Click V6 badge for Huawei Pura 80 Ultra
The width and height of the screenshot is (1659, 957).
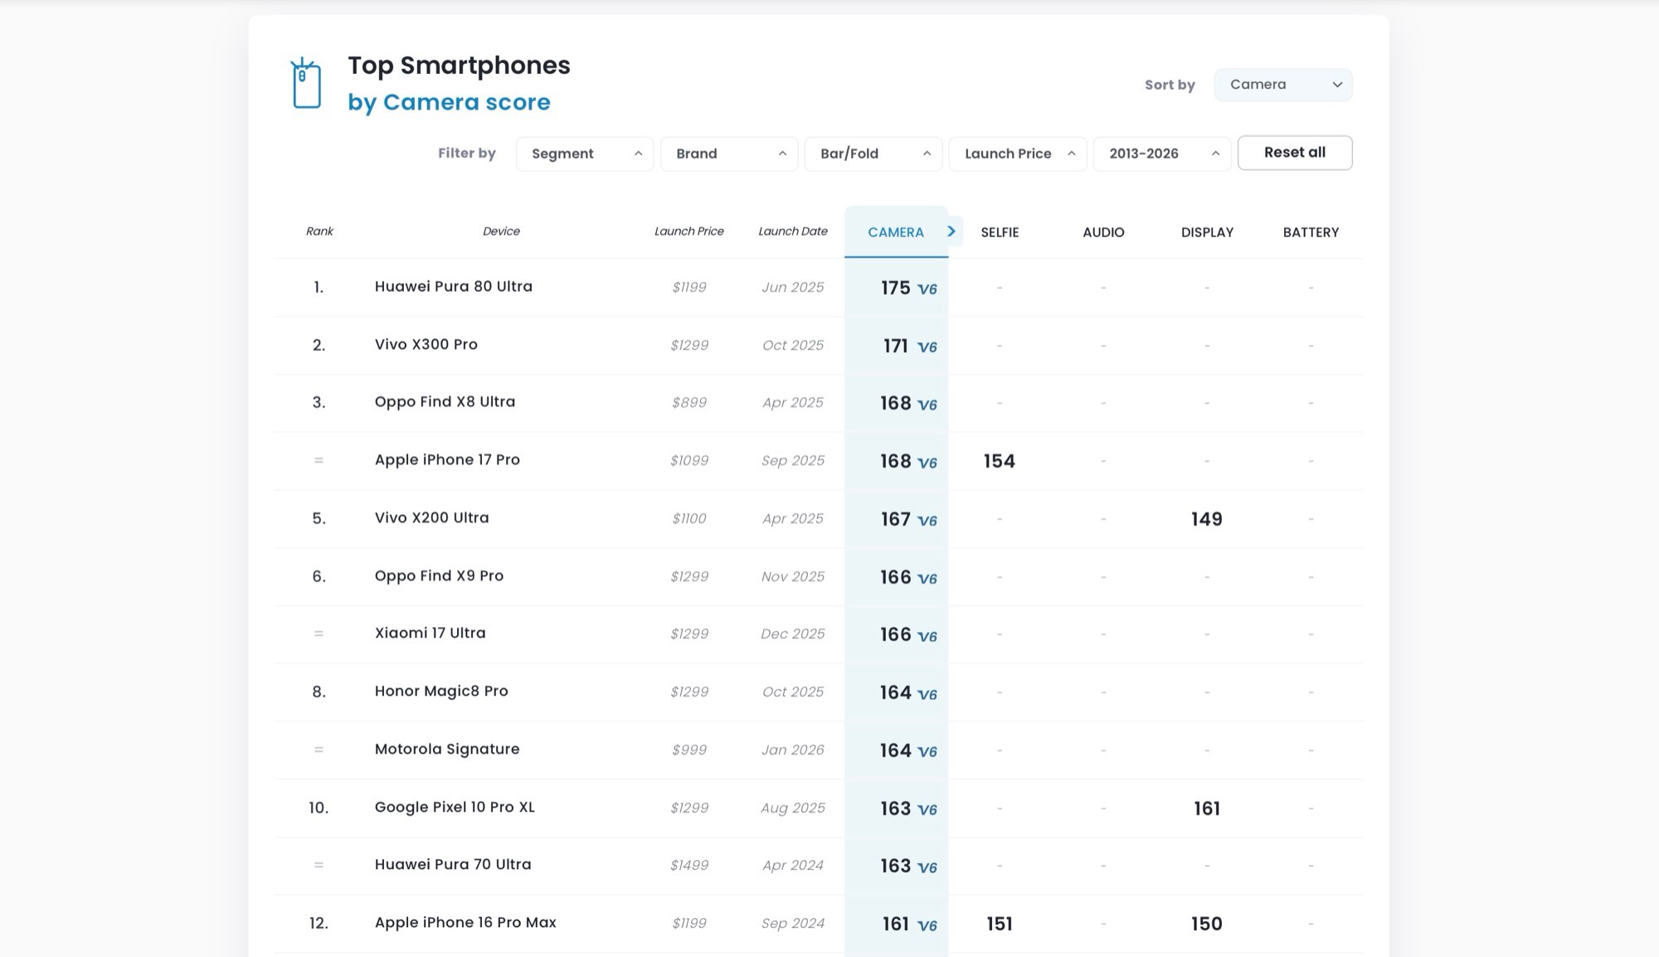point(927,289)
